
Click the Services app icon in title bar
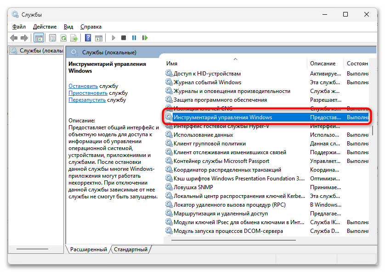[x=15, y=14]
